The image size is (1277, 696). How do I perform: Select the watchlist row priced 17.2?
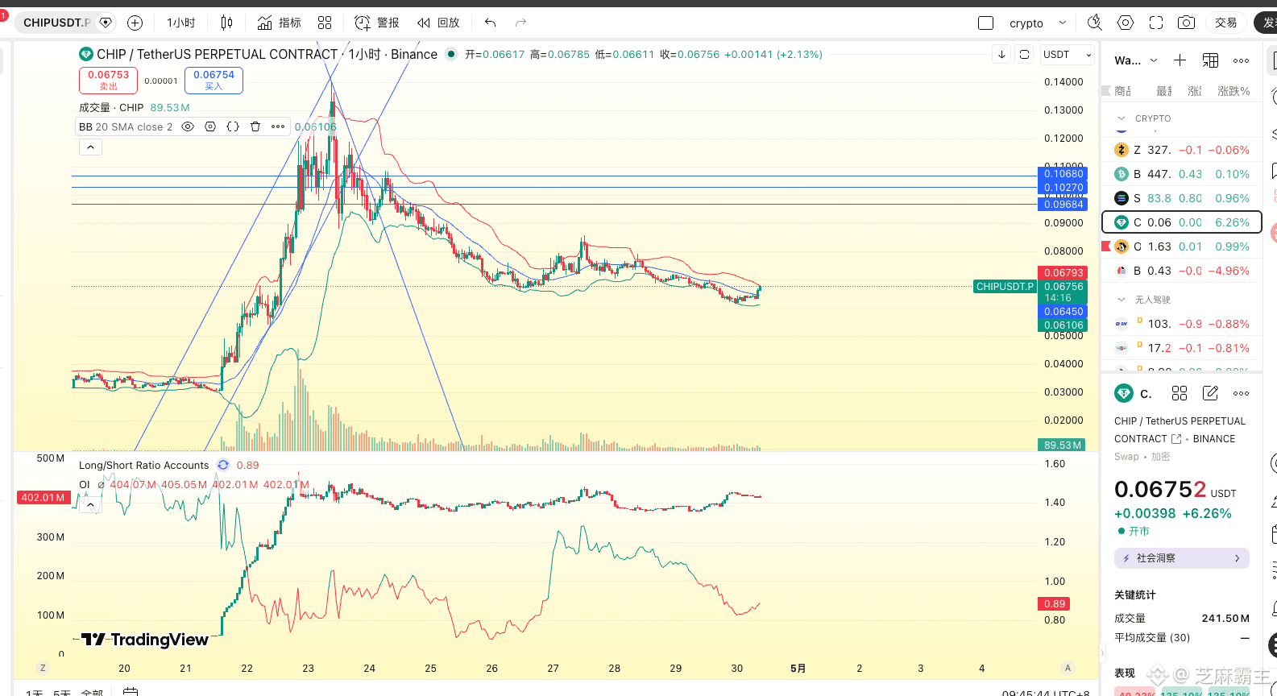pos(1182,348)
